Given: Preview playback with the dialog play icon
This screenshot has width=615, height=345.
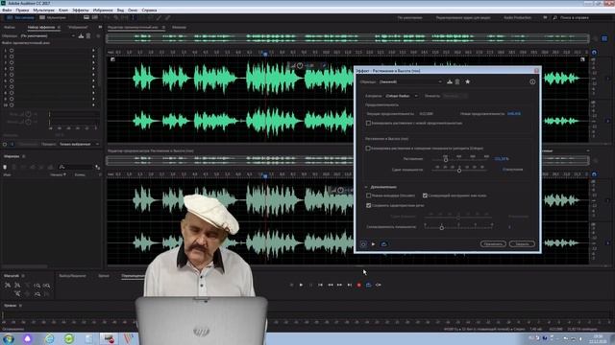Looking at the screenshot, I should click(x=373, y=244).
